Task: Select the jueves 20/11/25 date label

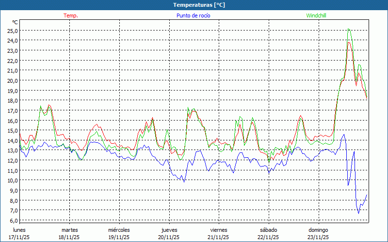Action: [169, 233]
